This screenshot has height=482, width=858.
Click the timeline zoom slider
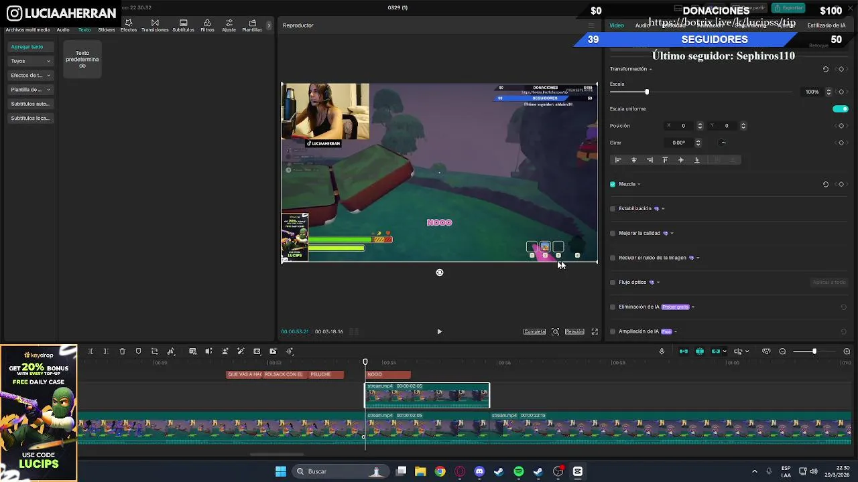click(814, 351)
